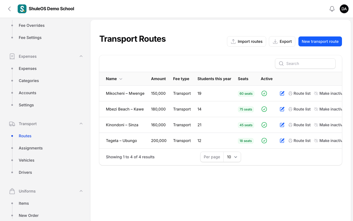Open Fee Overrides in the sidebar

(32, 25)
